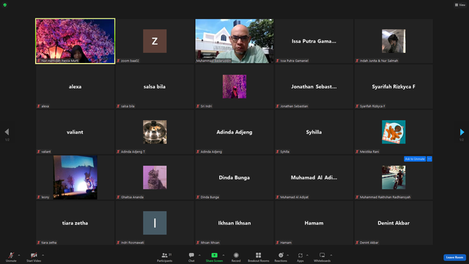Select Nur Hamidah Panca Murti's video tile
Image resolution: width=469 pixels, height=264 pixels.
coord(75,41)
